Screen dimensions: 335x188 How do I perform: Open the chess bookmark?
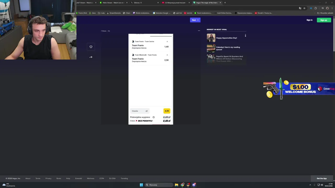(x=92, y=13)
